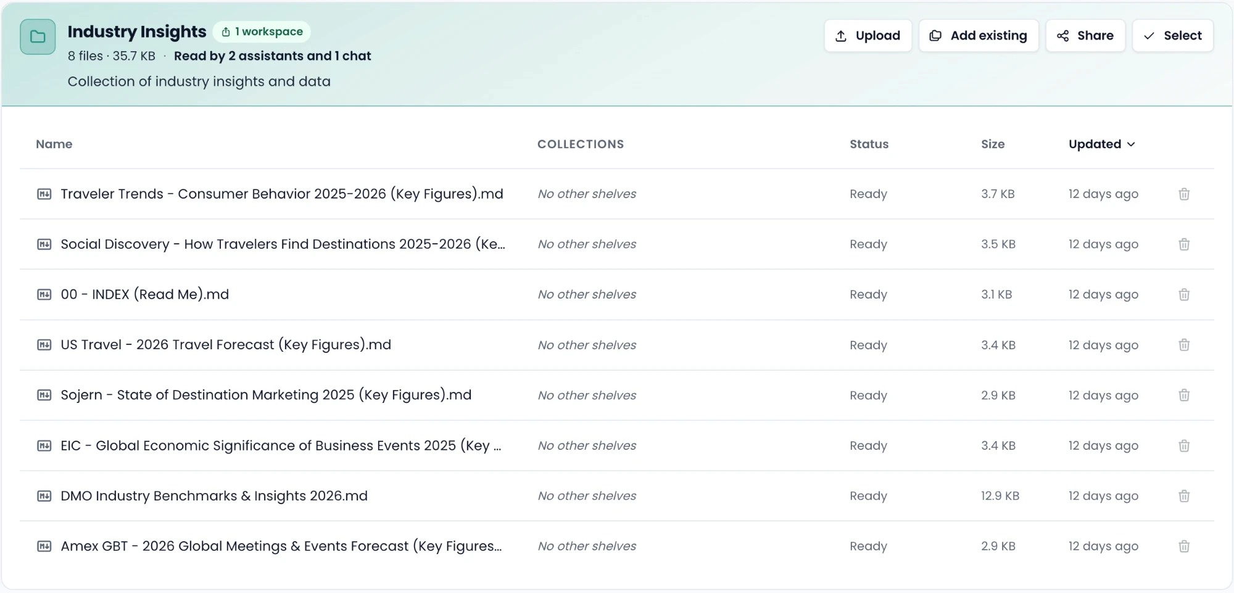The width and height of the screenshot is (1234, 593).
Task: Click markdown icon beside Traveler Trends file
Action: [44, 194]
